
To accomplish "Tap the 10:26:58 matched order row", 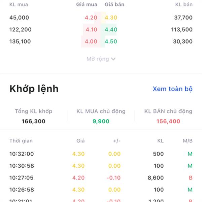I will [x=101, y=190].
